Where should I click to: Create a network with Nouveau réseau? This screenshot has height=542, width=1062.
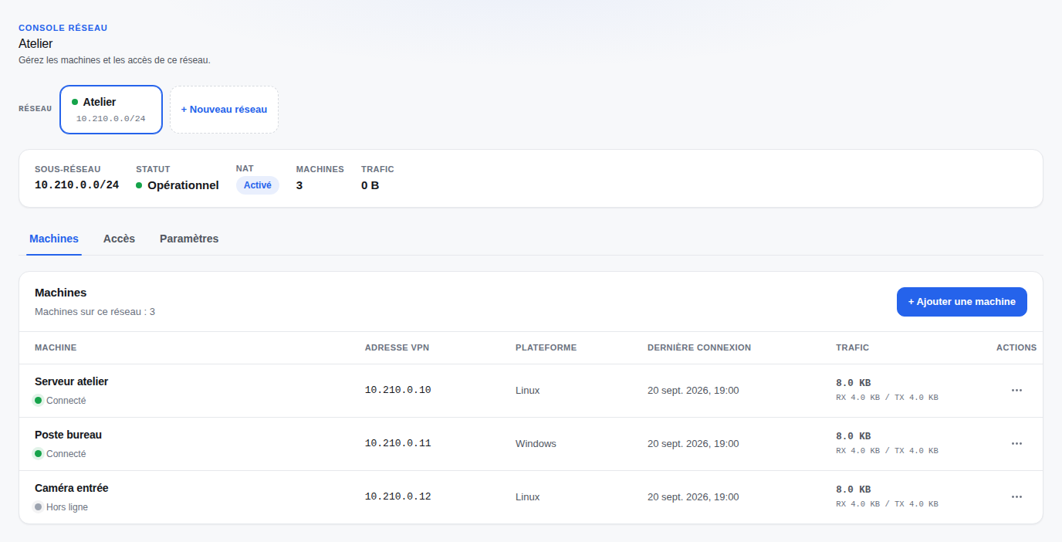pyautogui.click(x=224, y=110)
